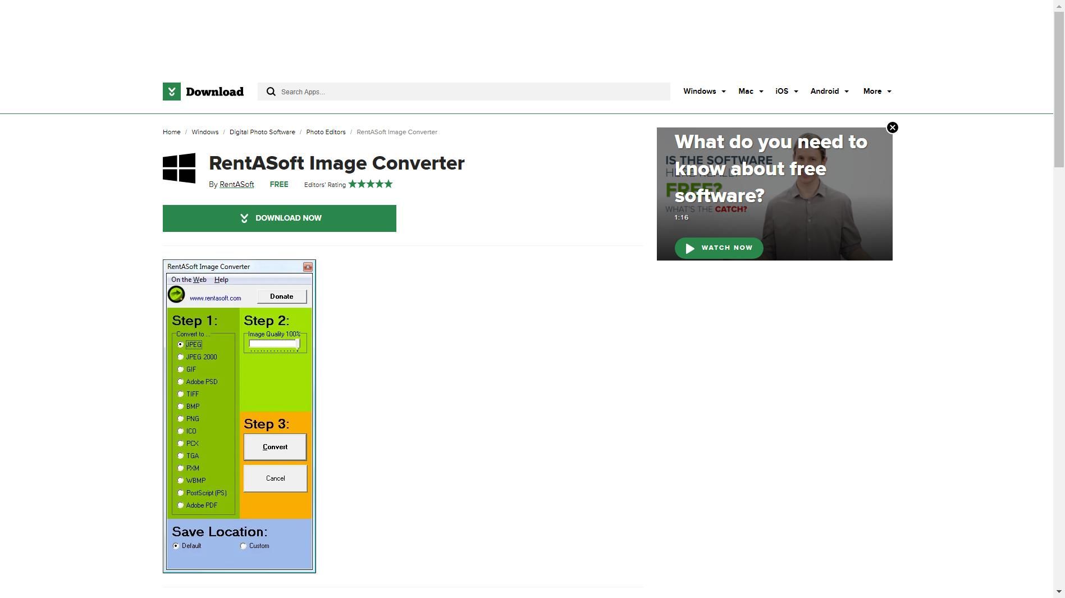Select the PXM radio button
The width and height of the screenshot is (1065, 598).
tap(180, 468)
